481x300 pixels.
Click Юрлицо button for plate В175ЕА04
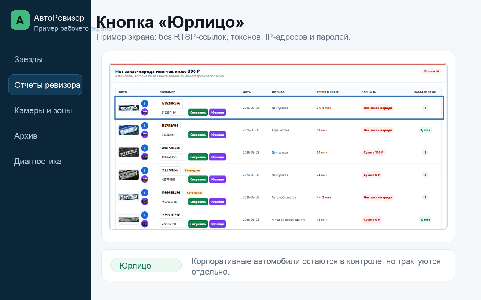point(218,135)
